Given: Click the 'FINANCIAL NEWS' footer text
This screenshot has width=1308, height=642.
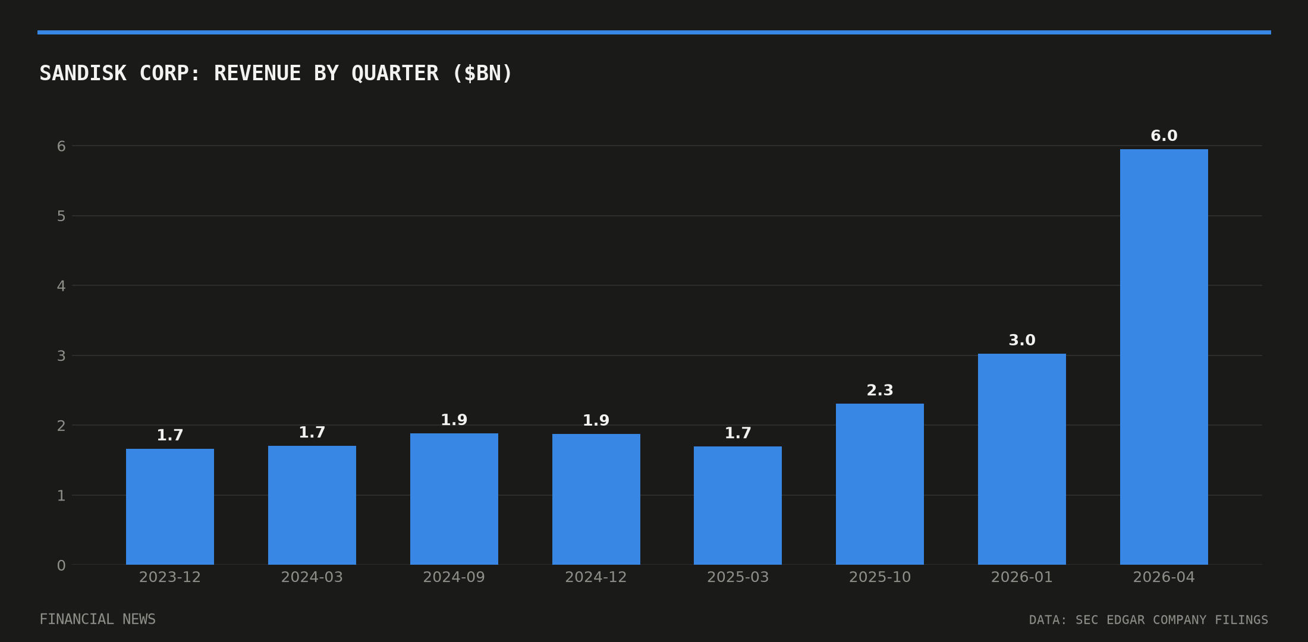Looking at the screenshot, I should [98, 619].
